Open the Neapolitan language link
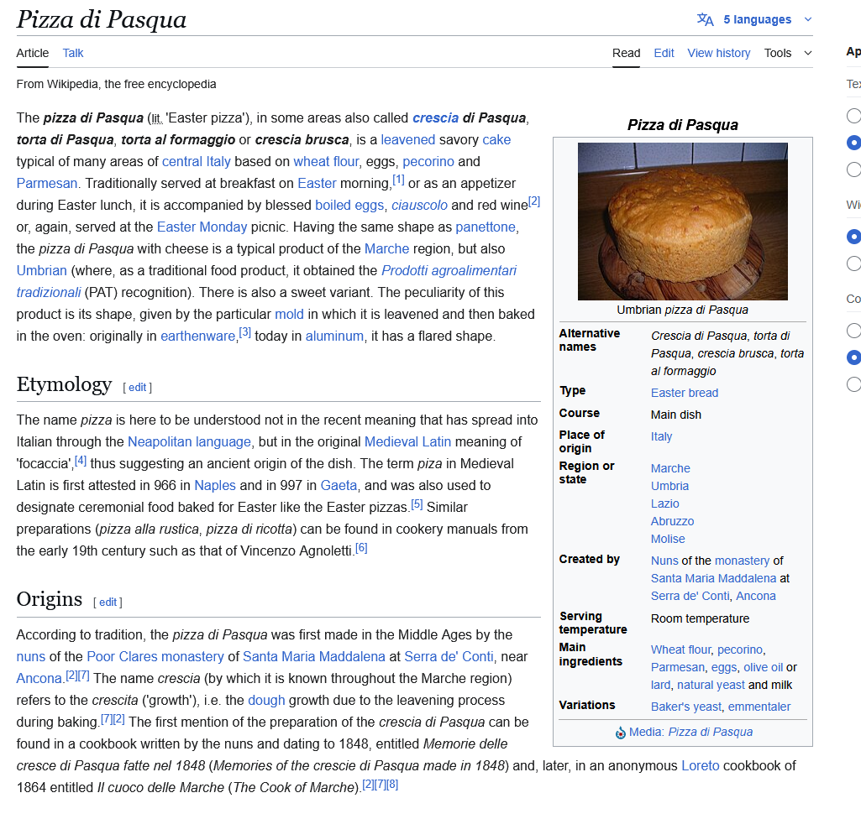Screen dimensions: 861x819 (x=190, y=441)
